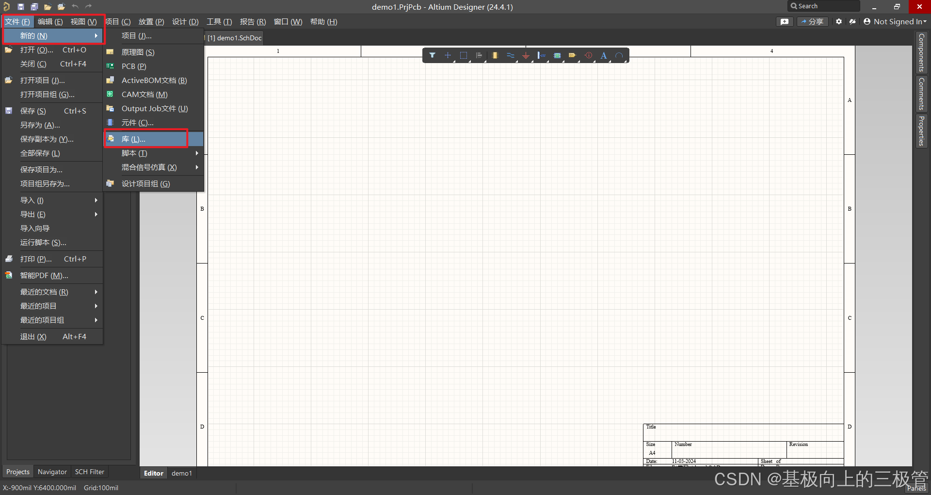
Task: Select the align objects tool
Action: (x=479, y=55)
